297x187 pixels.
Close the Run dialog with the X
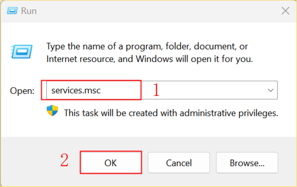[x=285, y=11]
